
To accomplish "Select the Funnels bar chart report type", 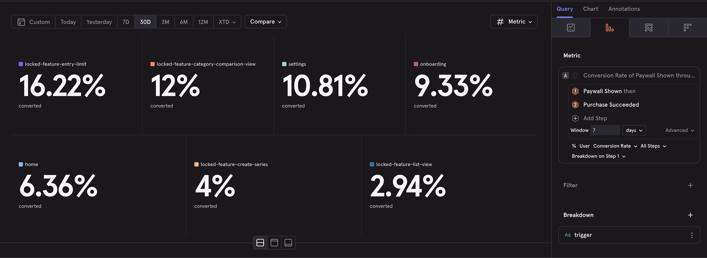I will [610, 27].
